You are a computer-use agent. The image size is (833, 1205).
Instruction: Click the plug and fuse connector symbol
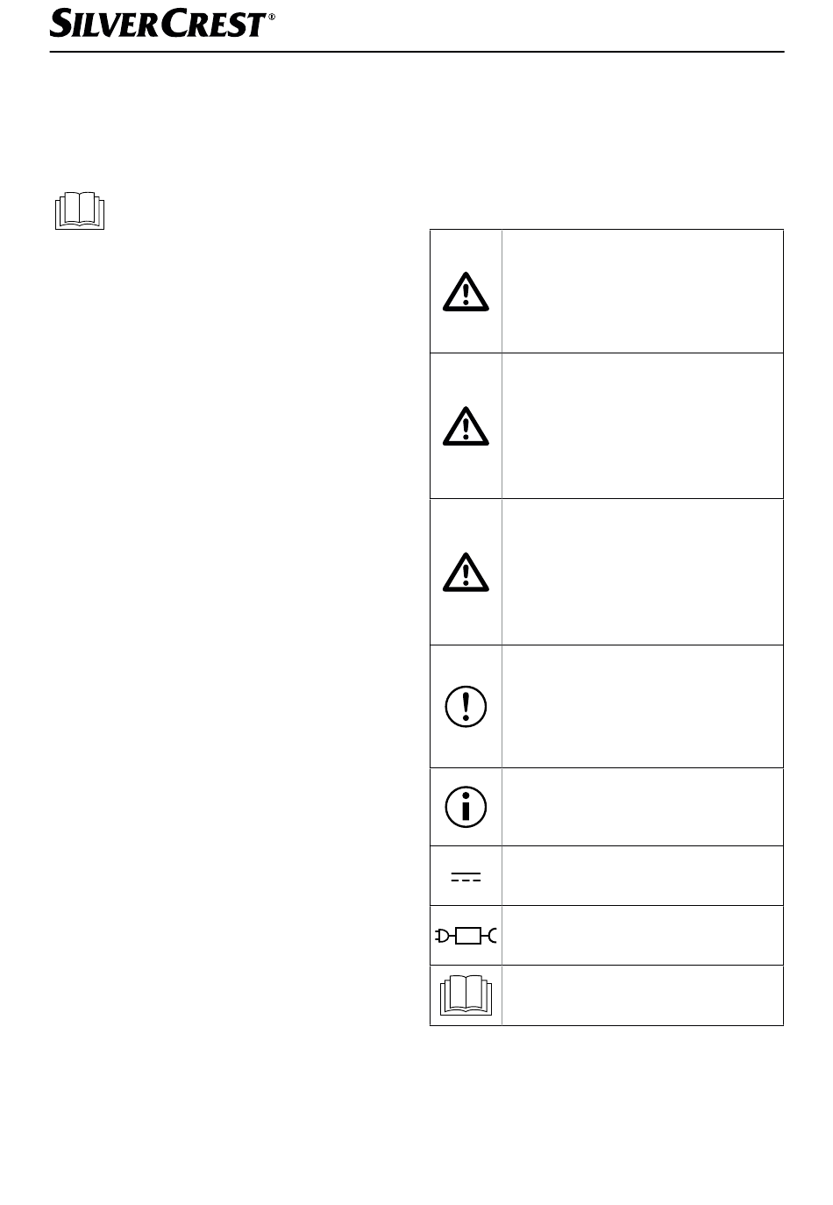[x=466, y=936]
